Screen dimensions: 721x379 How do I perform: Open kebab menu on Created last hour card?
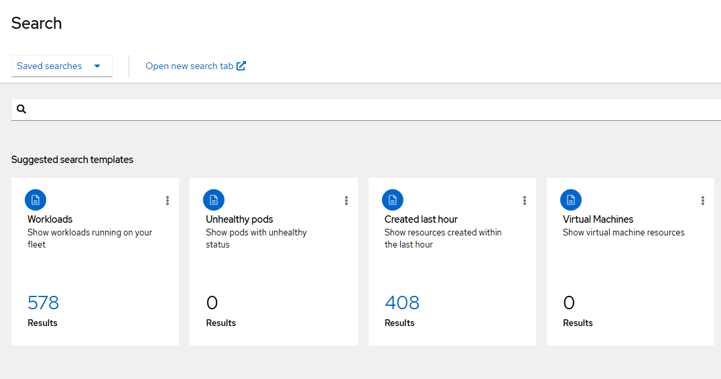click(x=524, y=201)
